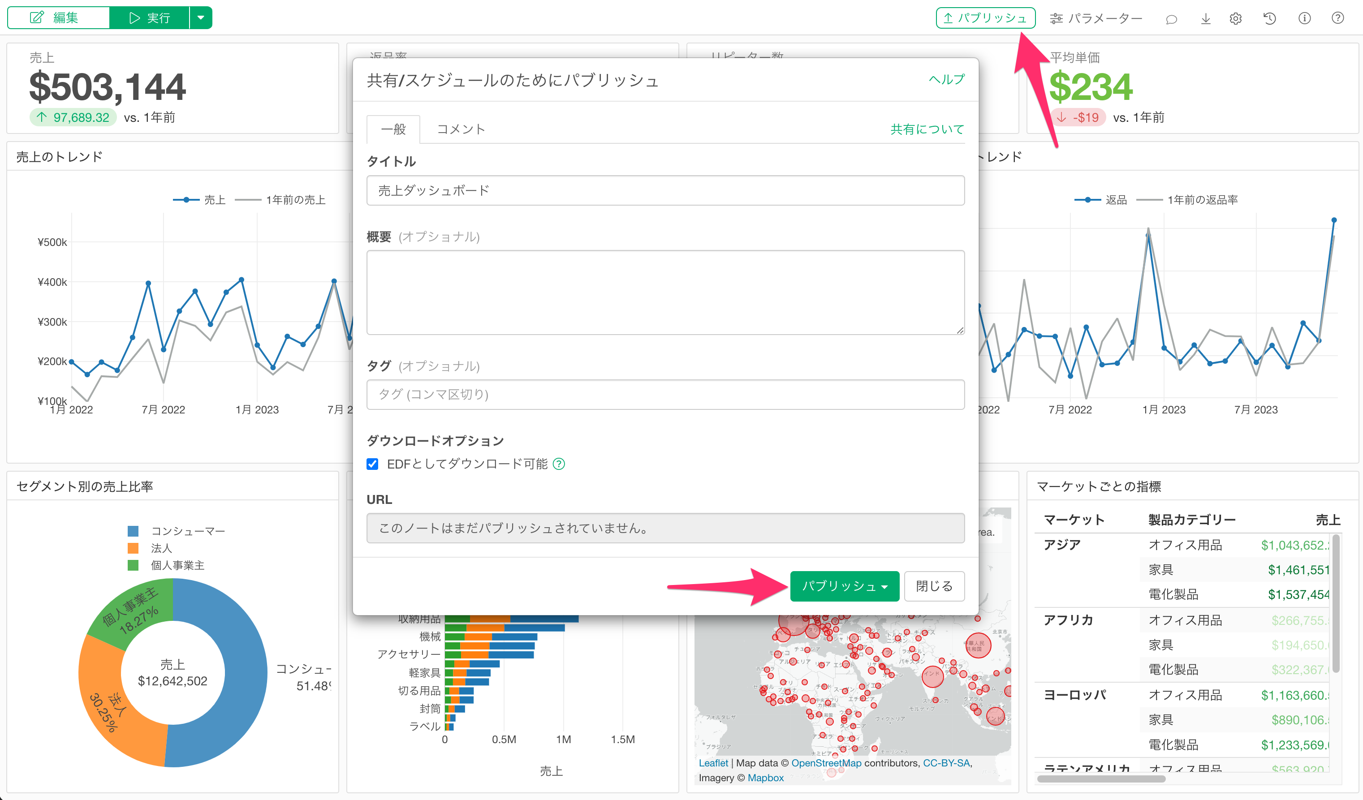Screen dimensions: 1363x800
Task: Toggle EDFとしてダウンロード可能 checkbox
Action: click(372, 464)
